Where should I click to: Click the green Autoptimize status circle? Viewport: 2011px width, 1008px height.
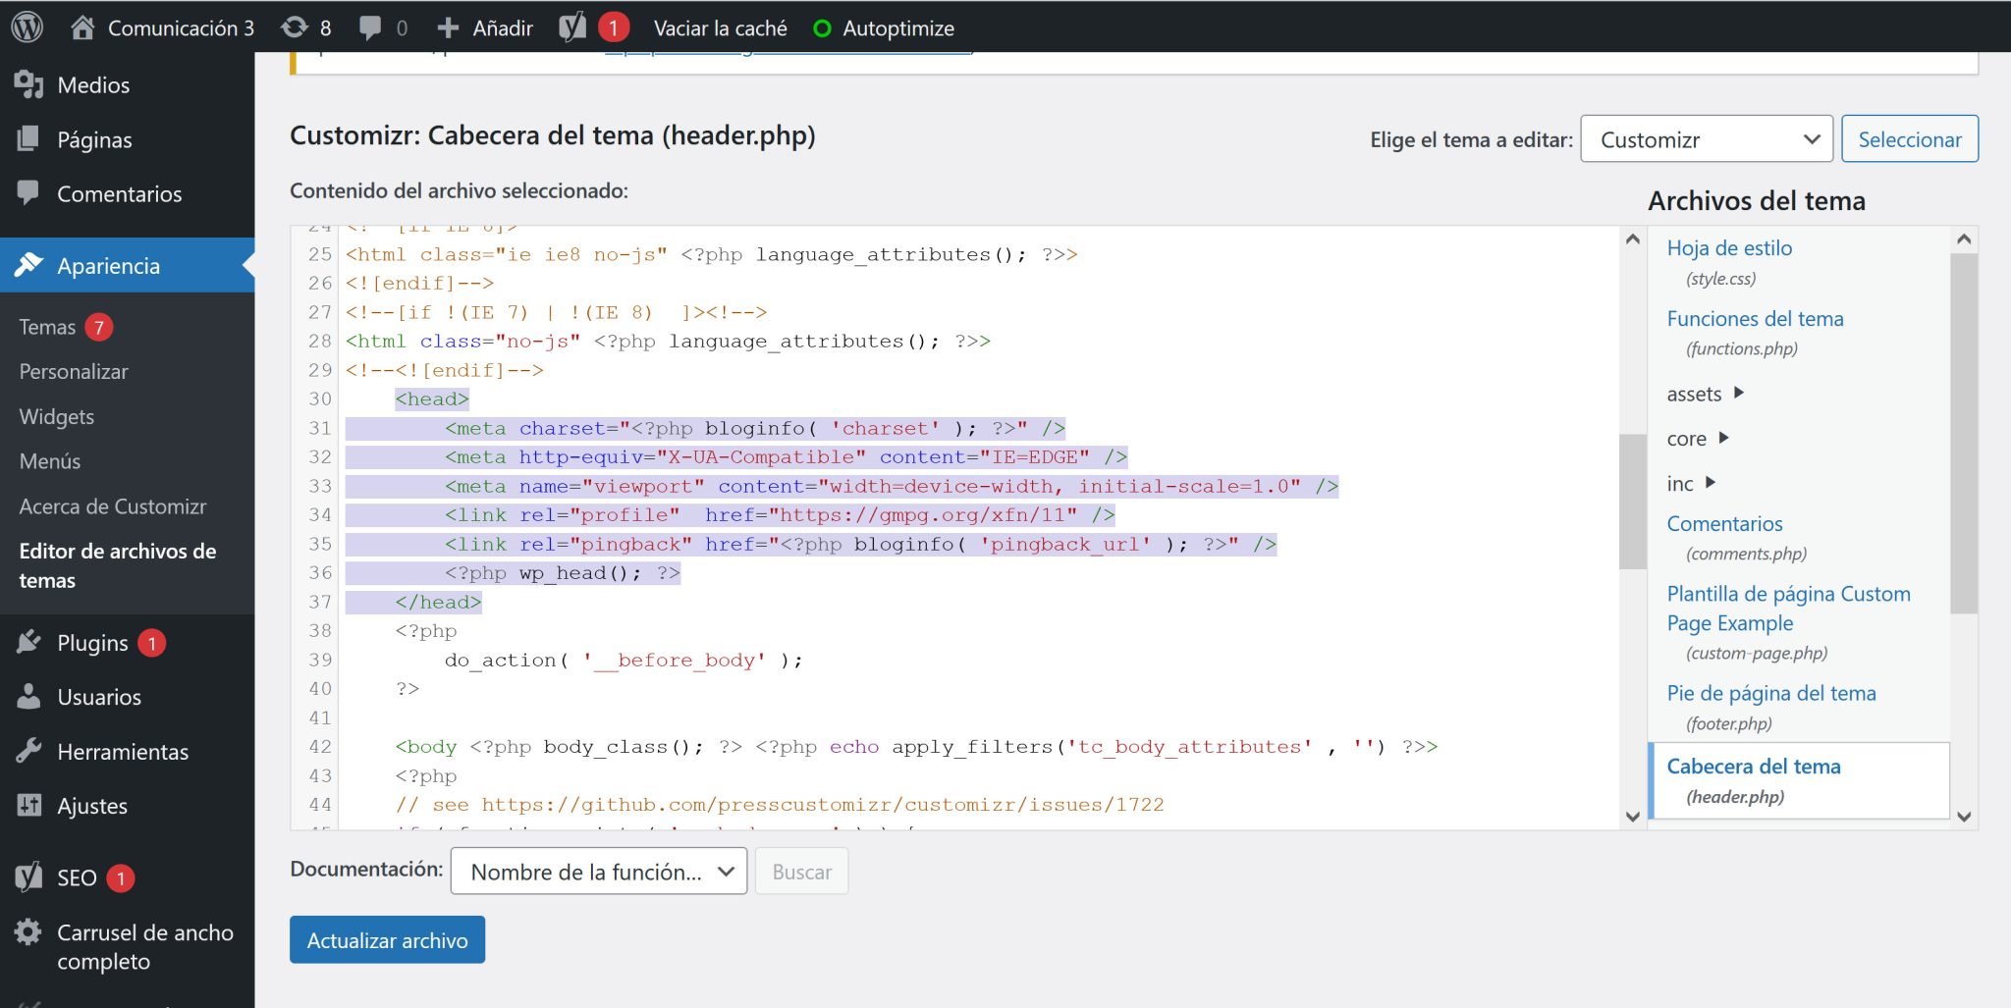(823, 28)
